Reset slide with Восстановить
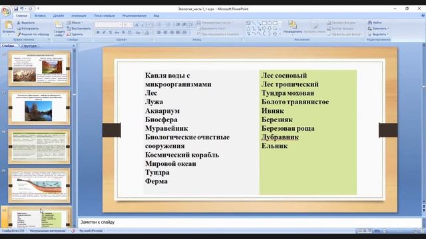This screenshot has height=239, width=426. 79,29
